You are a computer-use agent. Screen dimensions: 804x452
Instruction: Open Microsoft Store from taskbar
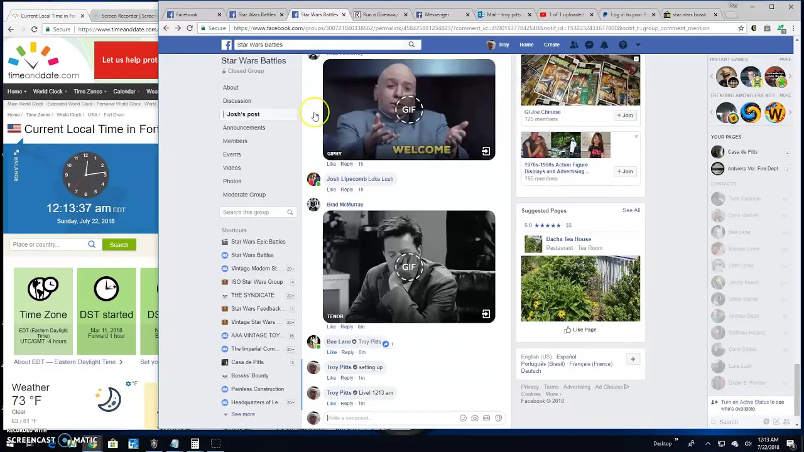112,444
